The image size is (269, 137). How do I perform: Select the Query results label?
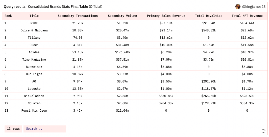[15, 7]
